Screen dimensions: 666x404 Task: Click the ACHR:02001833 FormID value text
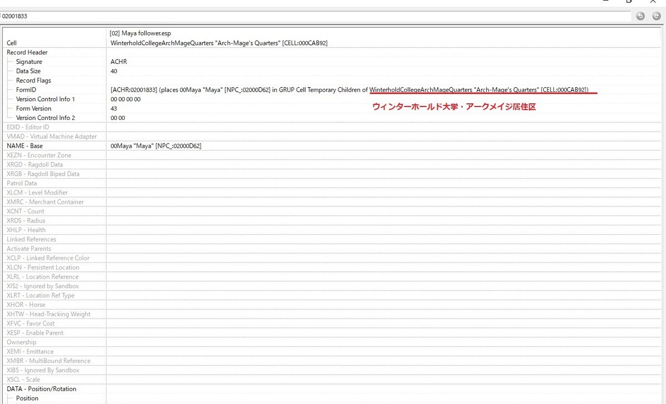(350, 90)
